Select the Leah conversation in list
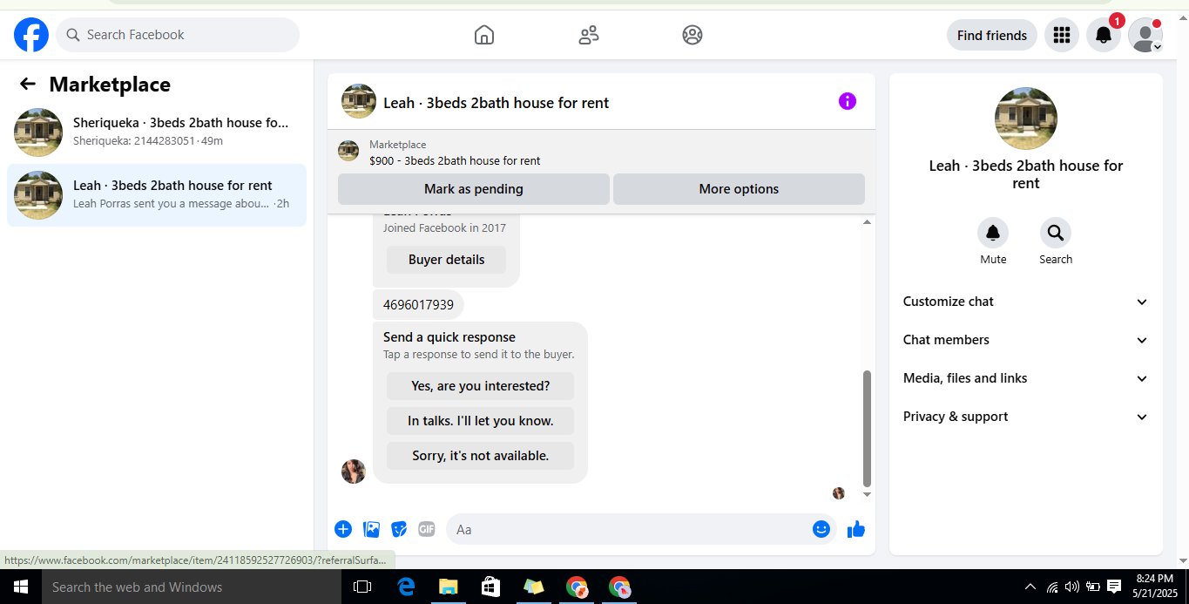1189x604 pixels. 157,195
